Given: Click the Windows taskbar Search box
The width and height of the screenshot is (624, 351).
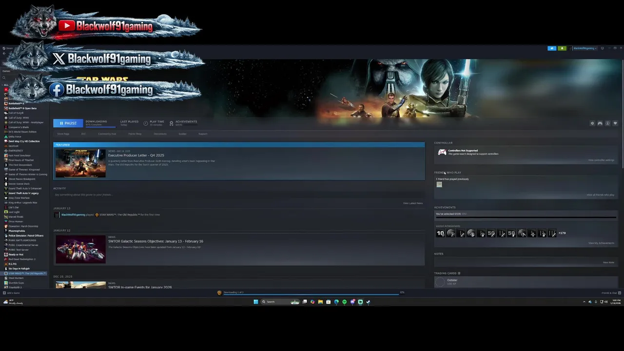Looking at the screenshot, I should point(280,302).
